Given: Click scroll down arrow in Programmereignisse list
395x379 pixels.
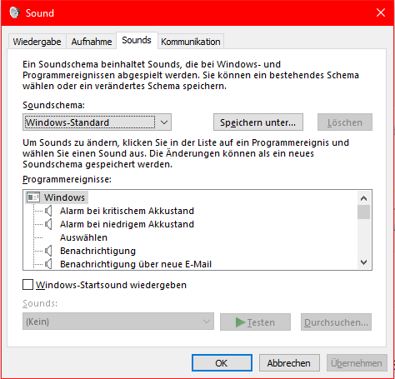Looking at the screenshot, I should click(363, 262).
